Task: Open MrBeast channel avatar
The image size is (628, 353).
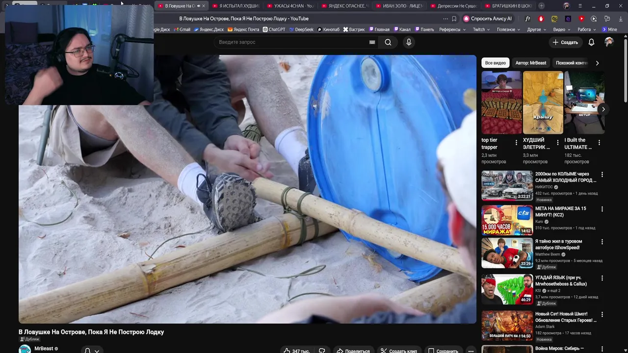Action: [x=25, y=349]
